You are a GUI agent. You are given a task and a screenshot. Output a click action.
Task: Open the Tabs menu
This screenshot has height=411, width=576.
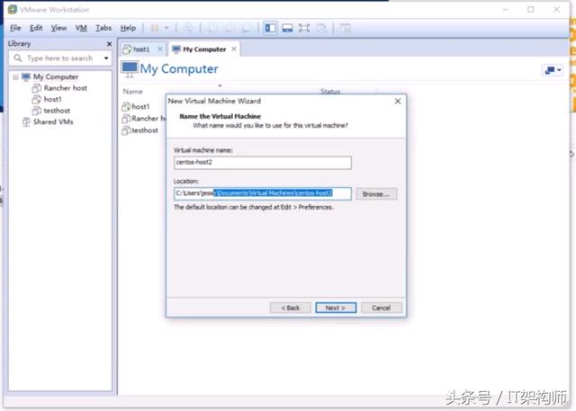[103, 28]
